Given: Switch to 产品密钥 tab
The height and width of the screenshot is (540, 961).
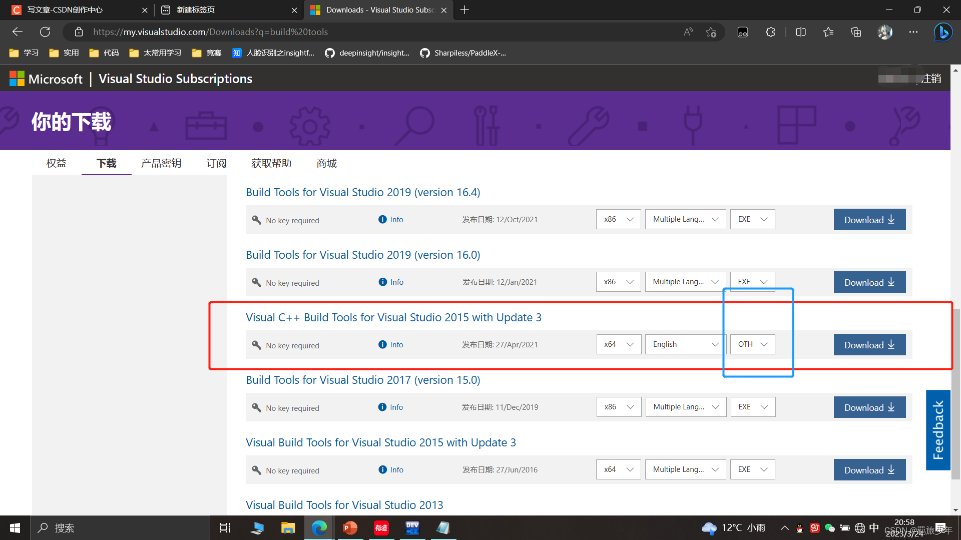Looking at the screenshot, I should coord(161,163).
